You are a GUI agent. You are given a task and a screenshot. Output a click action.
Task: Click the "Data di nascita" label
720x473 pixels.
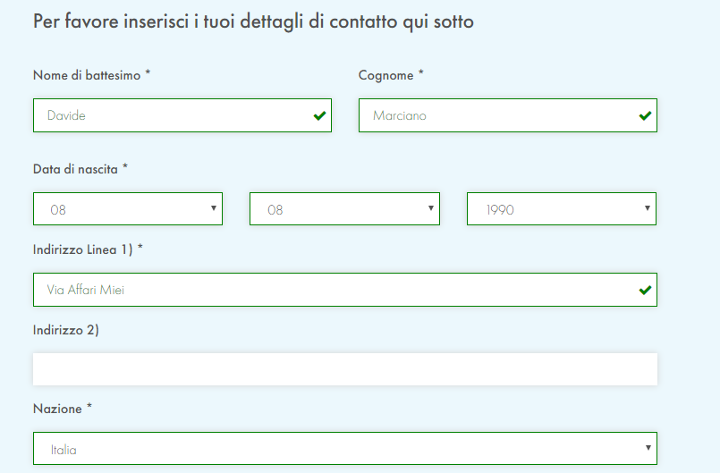(x=75, y=169)
